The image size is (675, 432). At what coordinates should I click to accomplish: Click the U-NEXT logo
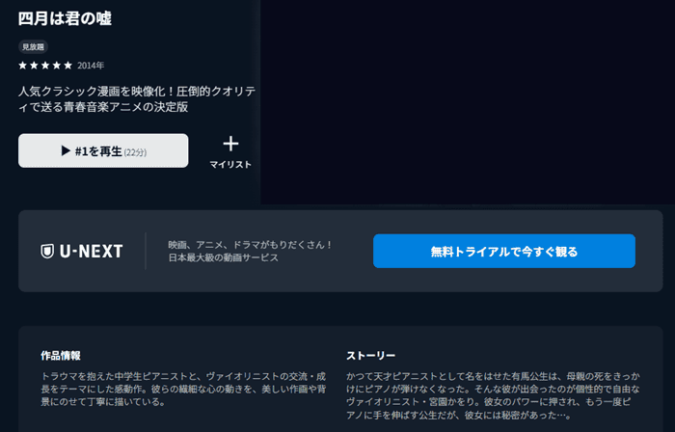[82, 252]
